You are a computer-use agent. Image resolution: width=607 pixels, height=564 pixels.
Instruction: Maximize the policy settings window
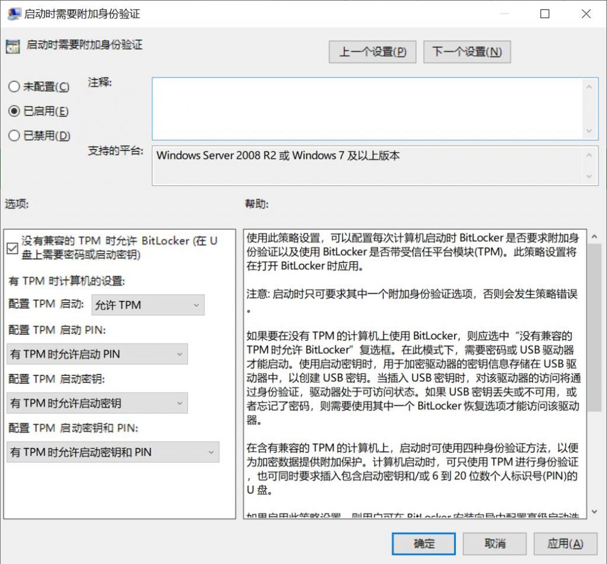[x=545, y=14]
